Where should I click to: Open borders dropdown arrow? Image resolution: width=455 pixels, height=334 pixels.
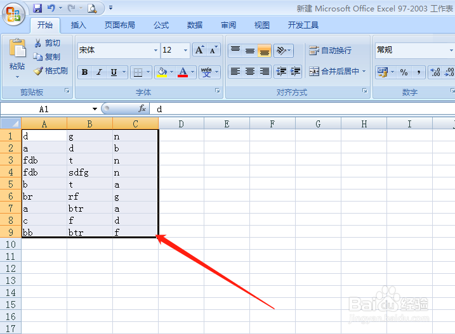[148, 72]
